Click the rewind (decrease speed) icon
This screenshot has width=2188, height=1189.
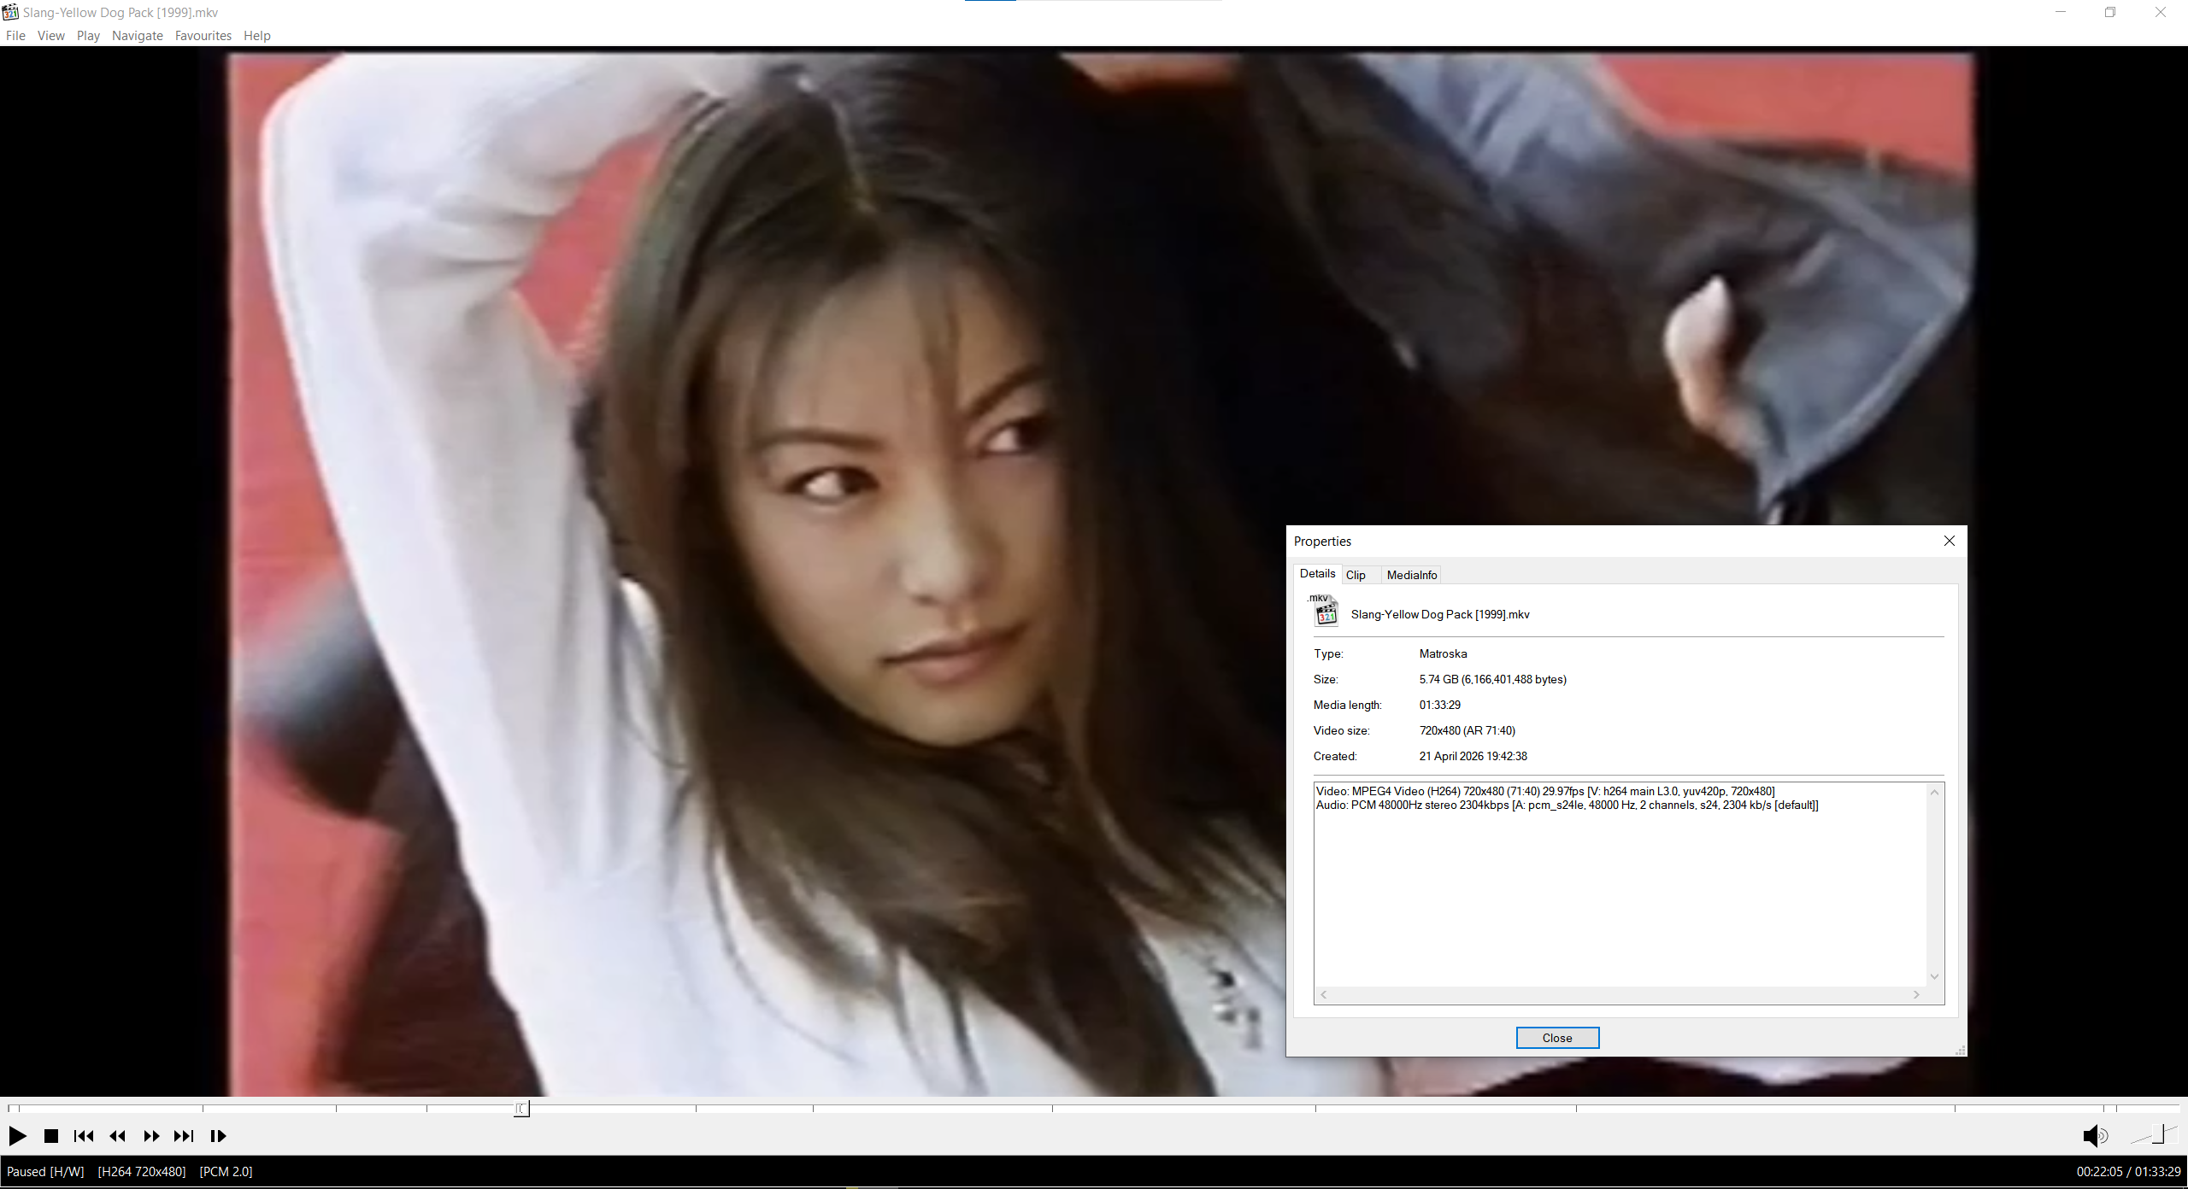(118, 1136)
